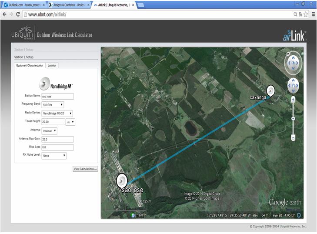The image size is (317, 234).
Task: Click the 'Outdoor Wireless Link Calculator' title
Action: click(x=64, y=35)
